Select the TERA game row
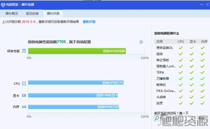Image resolution: width=210 pixels, height=129 pixels. point(181,72)
